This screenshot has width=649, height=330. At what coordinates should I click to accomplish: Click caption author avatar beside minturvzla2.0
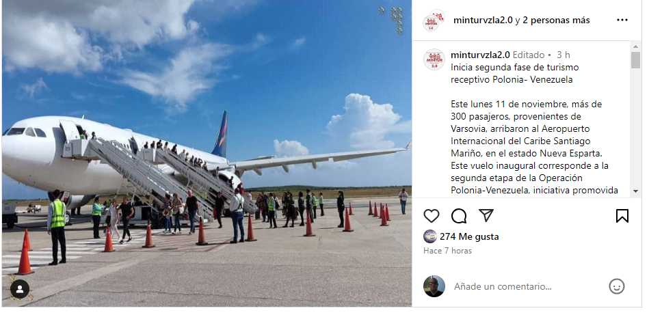click(434, 59)
